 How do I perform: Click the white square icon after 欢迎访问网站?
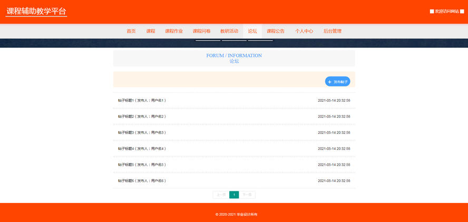coord(462,12)
